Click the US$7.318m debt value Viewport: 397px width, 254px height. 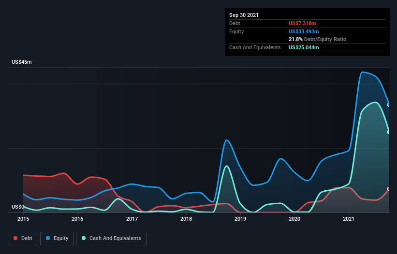[302, 23]
